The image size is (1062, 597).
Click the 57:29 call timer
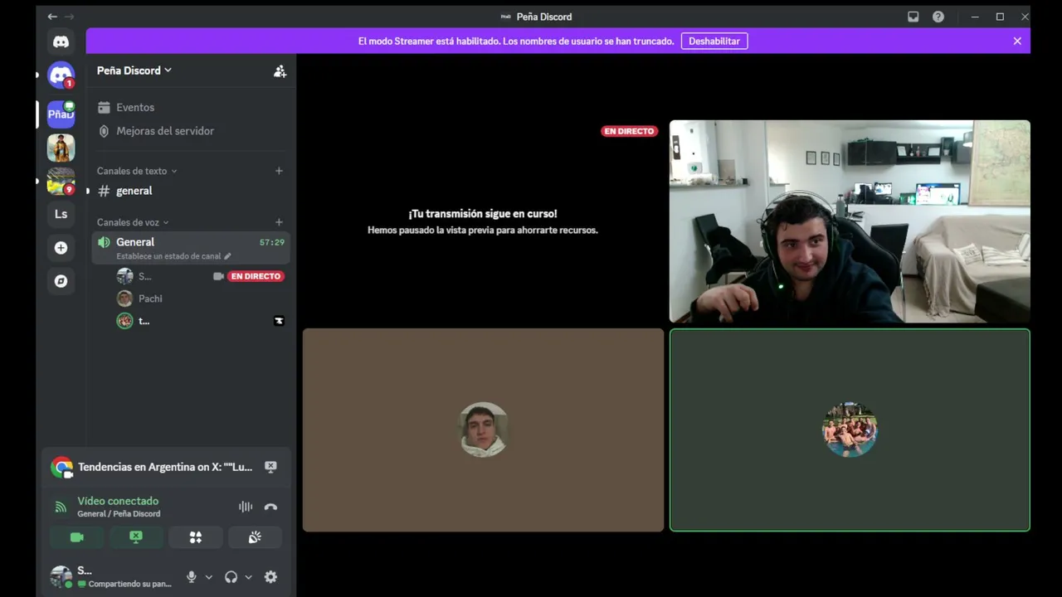click(x=272, y=243)
